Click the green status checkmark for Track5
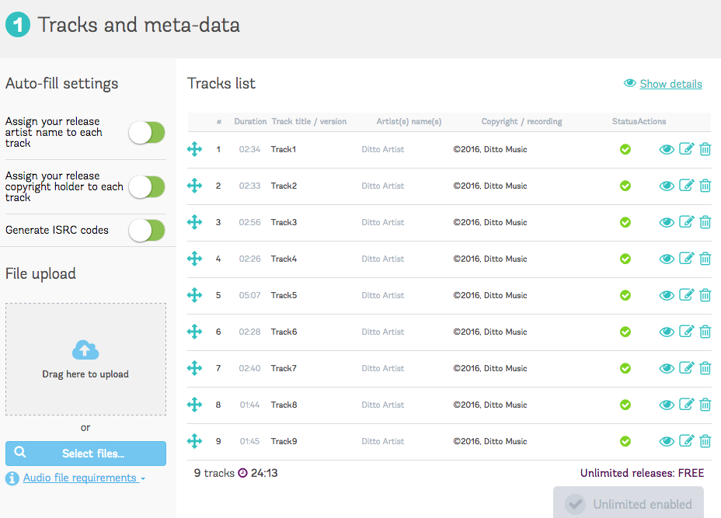This screenshot has width=721, height=518. click(625, 295)
